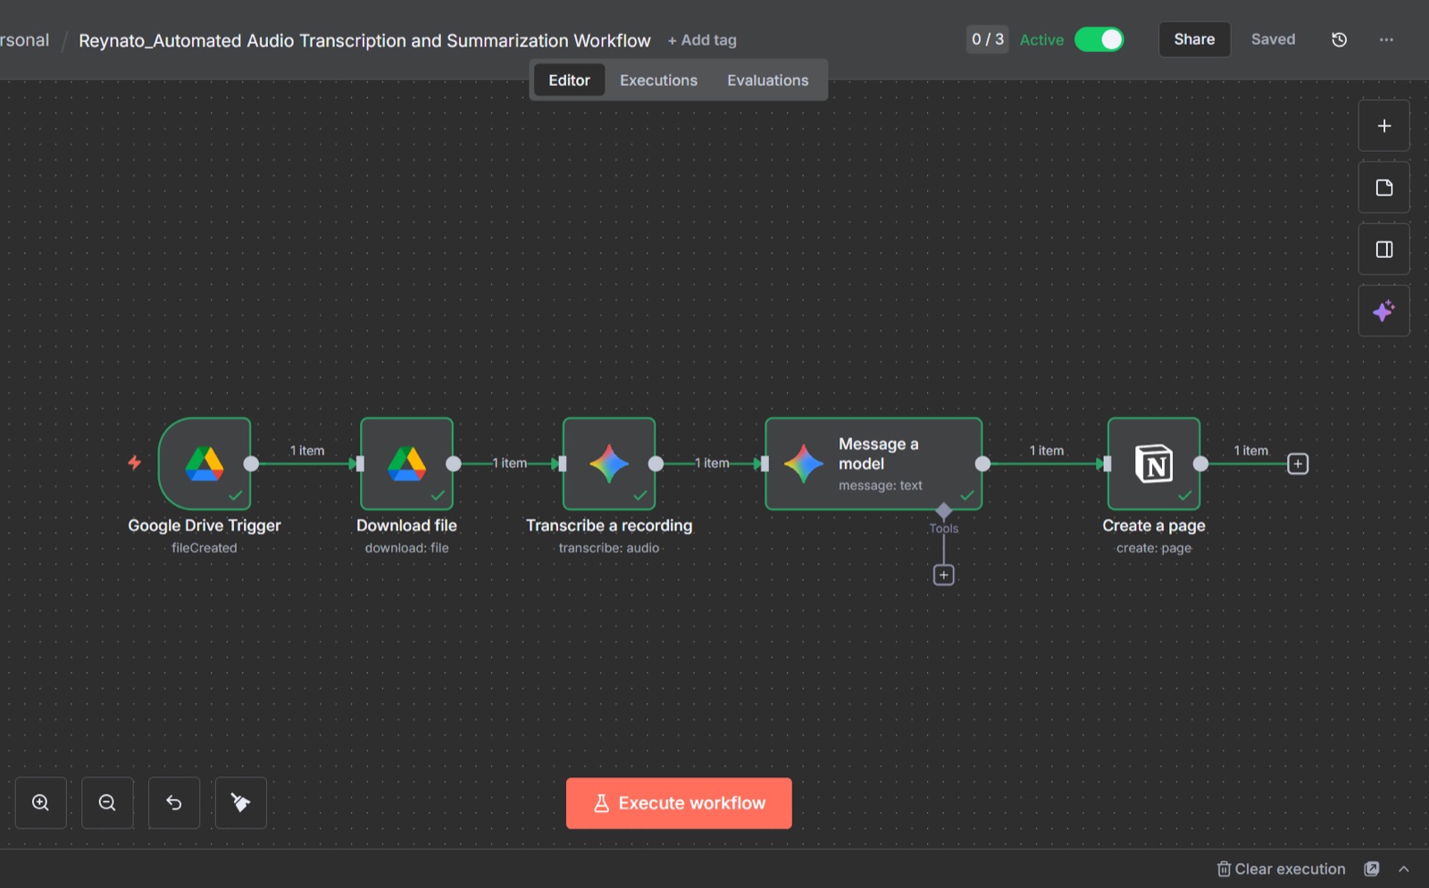Viewport: 1429px width, 888px height.
Task: Click the output dot of Create a page
Action: click(x=1200, y=464)
